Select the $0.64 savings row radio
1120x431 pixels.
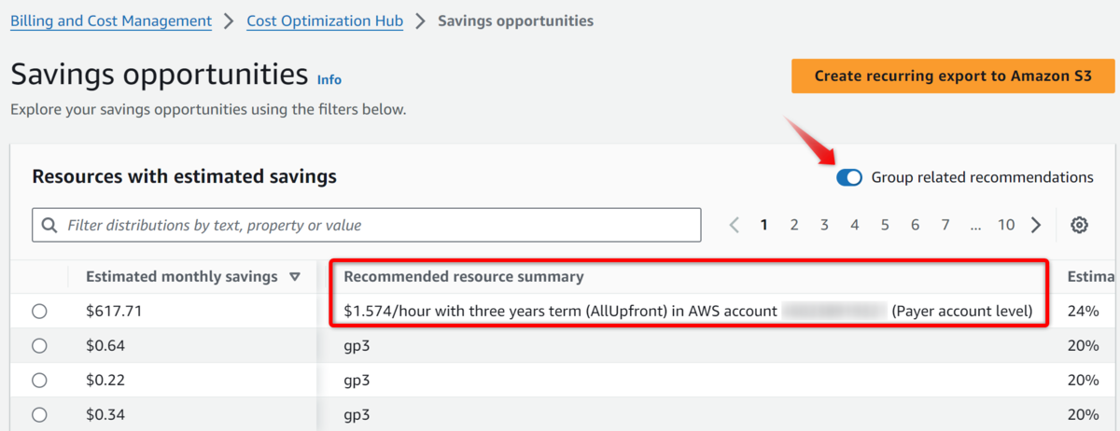point(39,346)
